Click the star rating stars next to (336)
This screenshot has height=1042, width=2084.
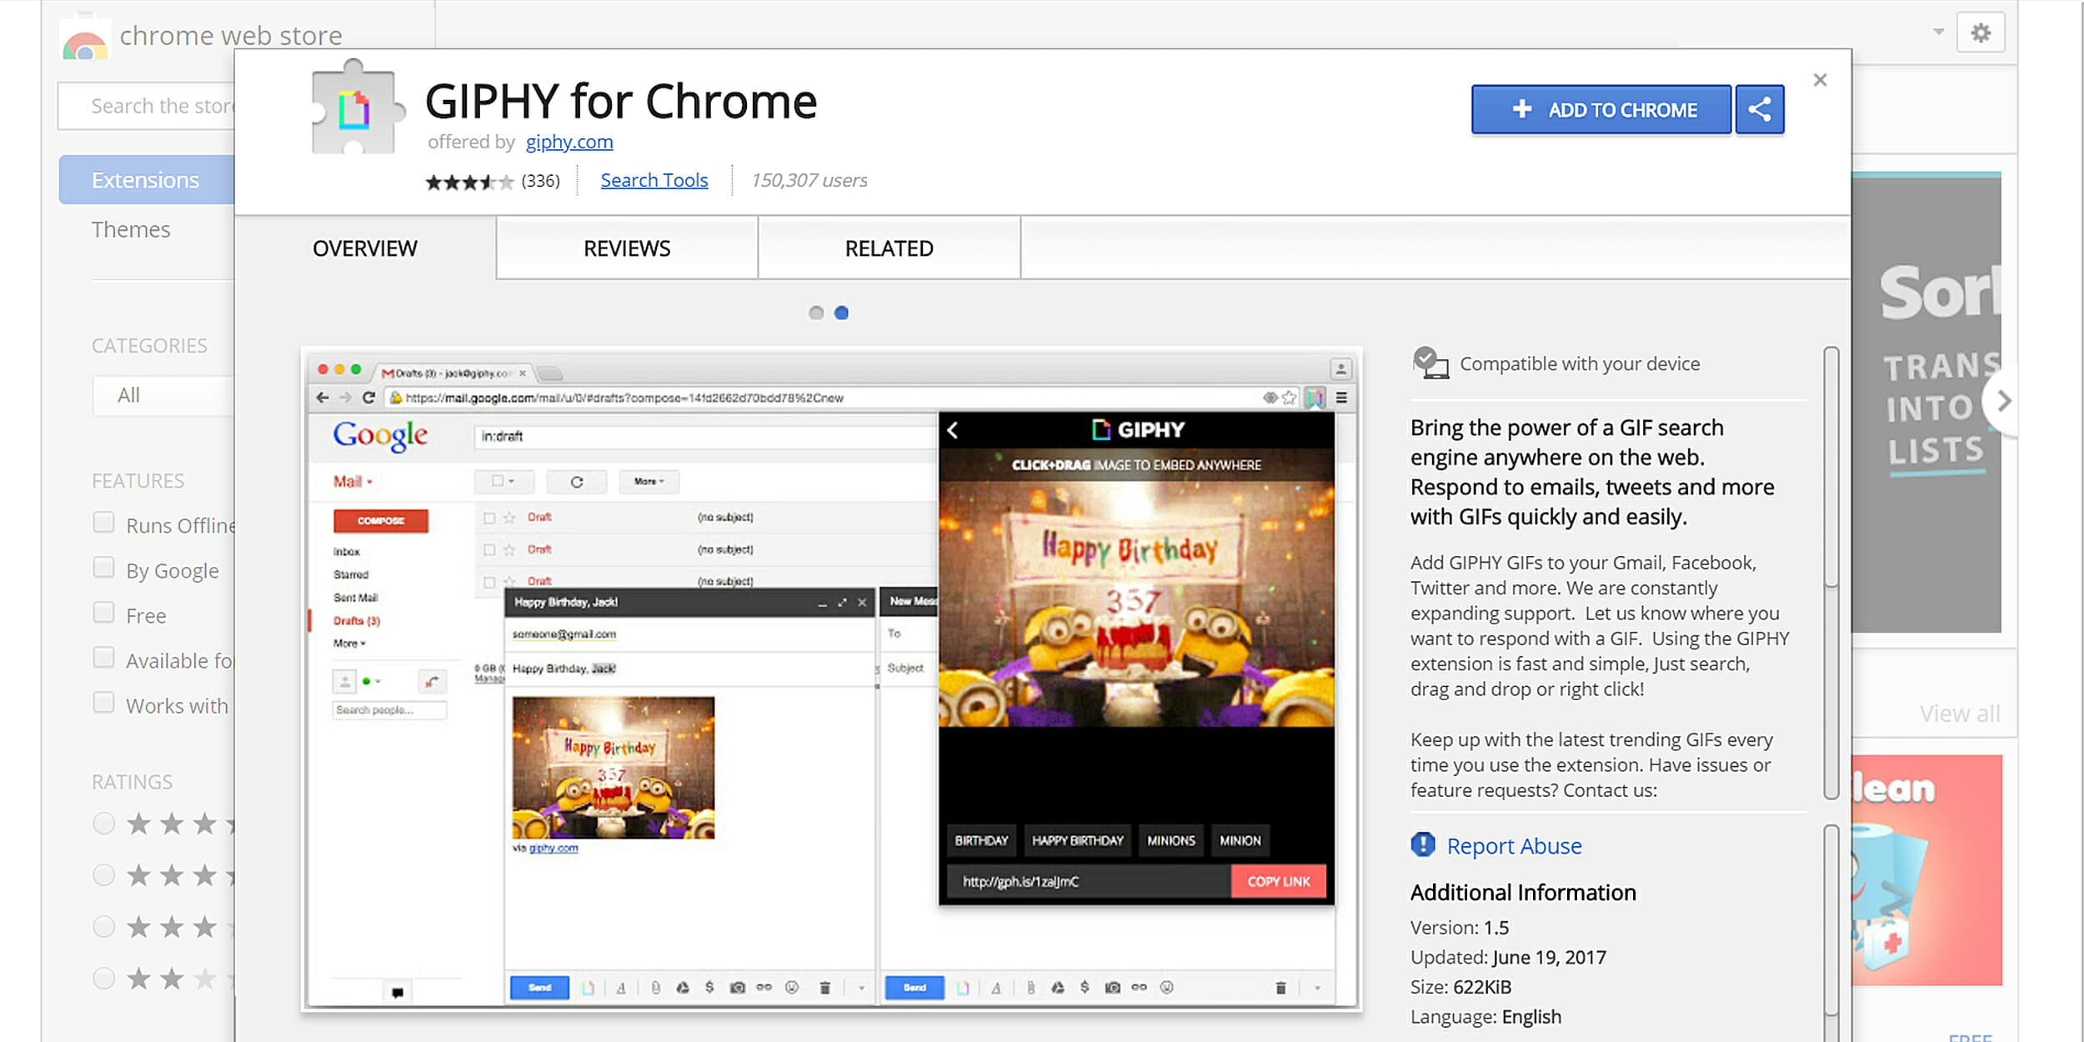coord(469,180)
